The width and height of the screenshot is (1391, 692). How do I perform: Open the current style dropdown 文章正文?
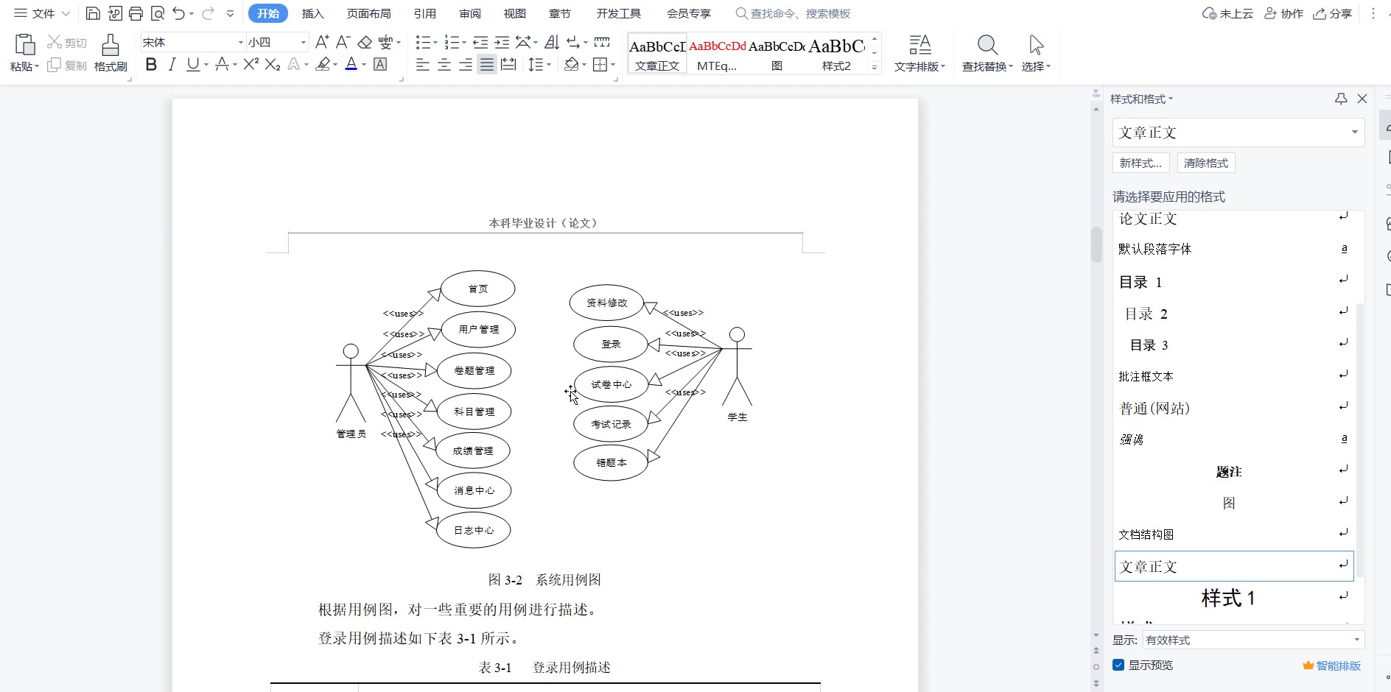click(x=1354, y=133)
